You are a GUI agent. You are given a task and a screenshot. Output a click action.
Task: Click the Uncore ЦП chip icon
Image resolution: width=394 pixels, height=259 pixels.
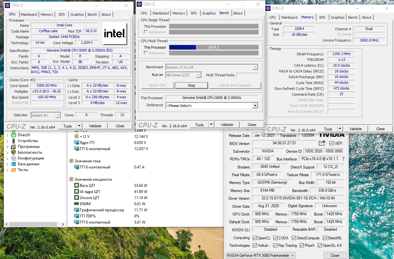point(77,198)
